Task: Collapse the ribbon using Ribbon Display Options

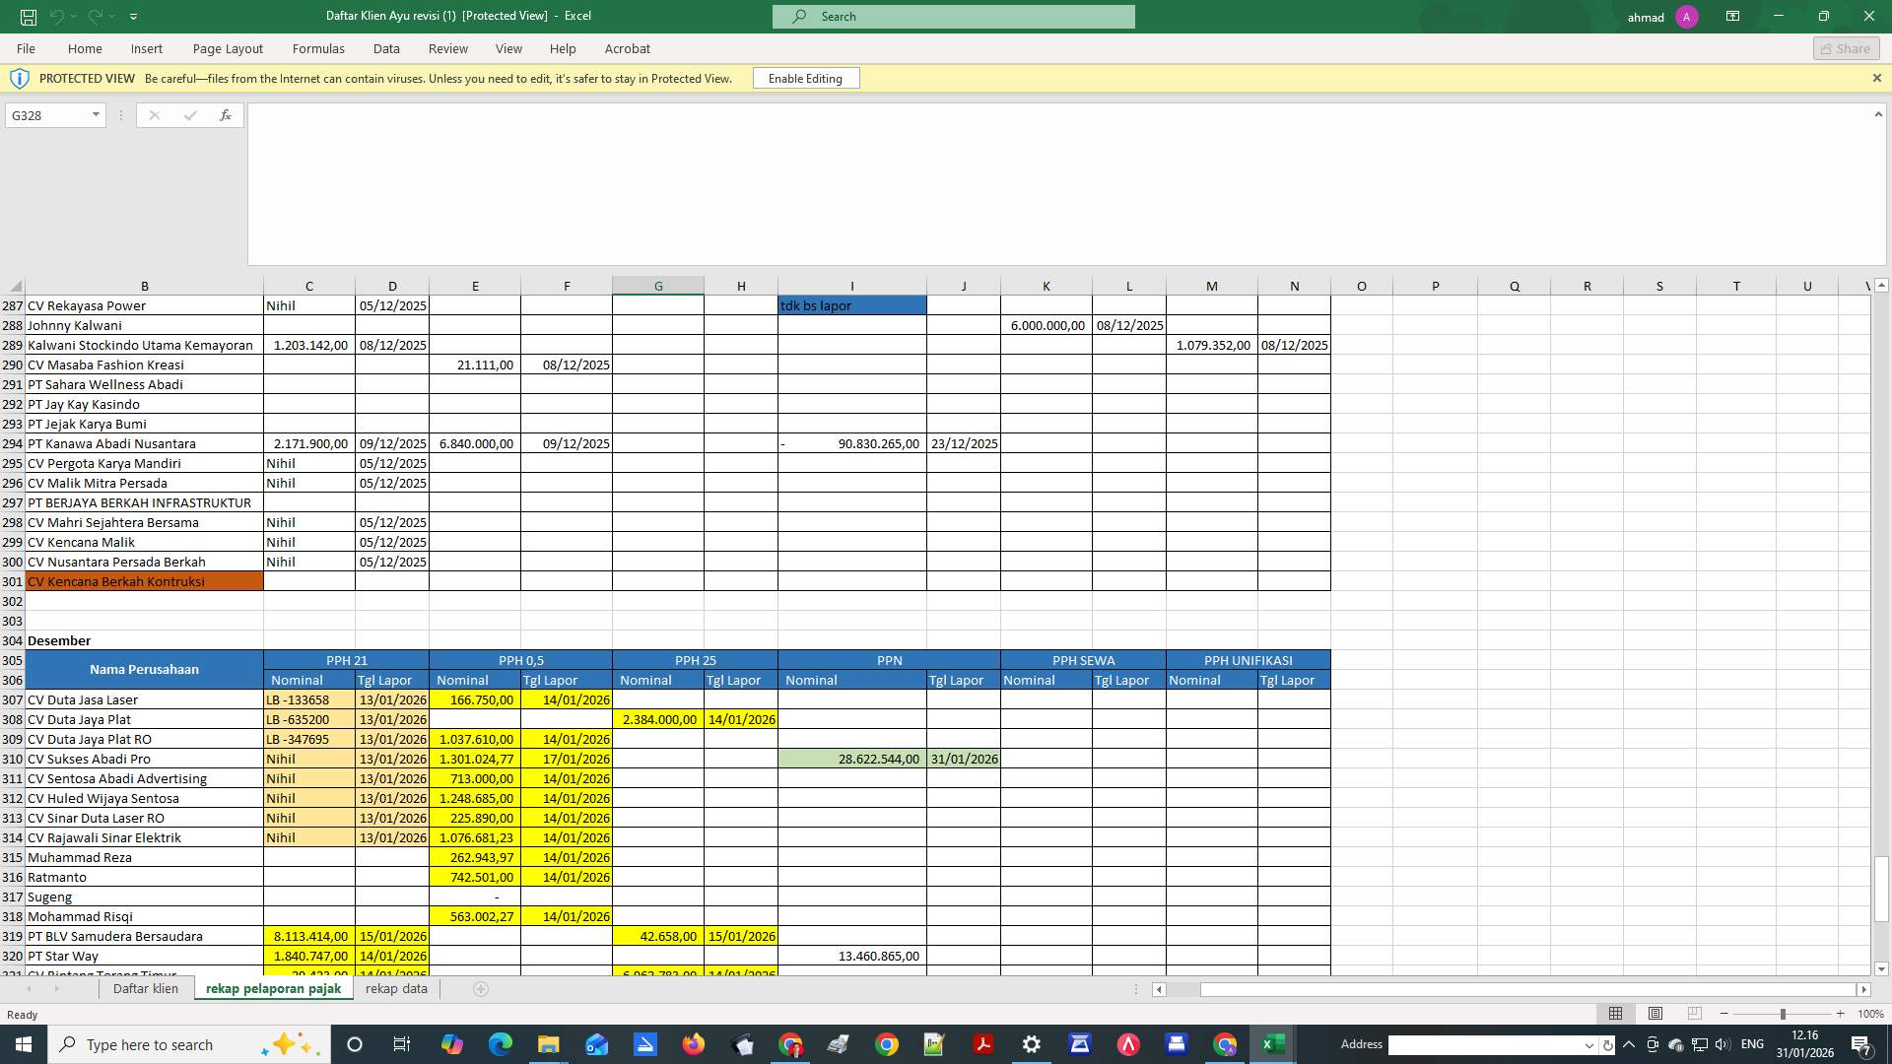Action: click(1732, 16)
